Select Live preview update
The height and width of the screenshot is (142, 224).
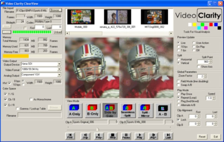[178, 43]
